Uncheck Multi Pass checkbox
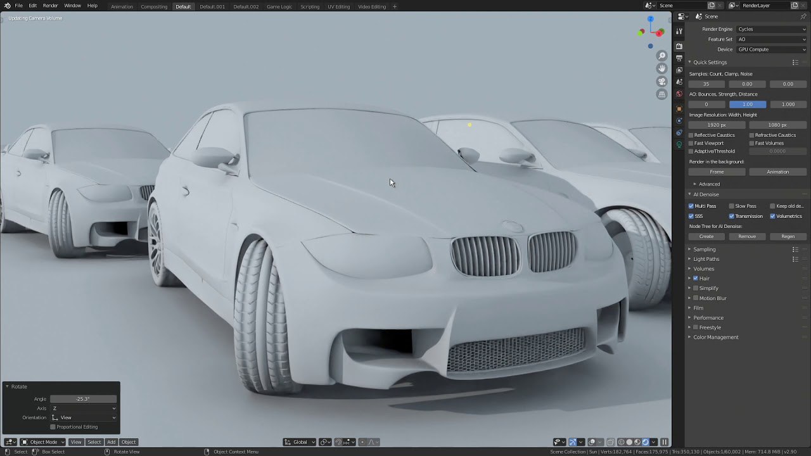This screenshot has width=811, height=456. (x=691, y=206)
